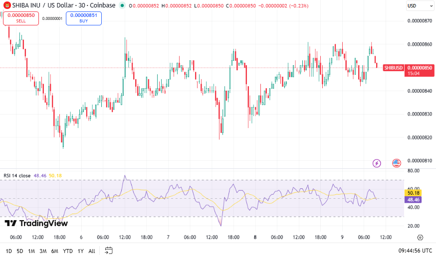Screen dimensions: 436x257
Task: Click the date label 9 on time axis
Action: [342, 237]
